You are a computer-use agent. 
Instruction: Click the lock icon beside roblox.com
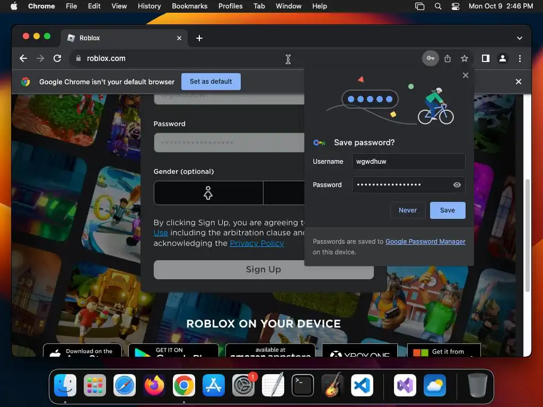[x=78, y=58]
